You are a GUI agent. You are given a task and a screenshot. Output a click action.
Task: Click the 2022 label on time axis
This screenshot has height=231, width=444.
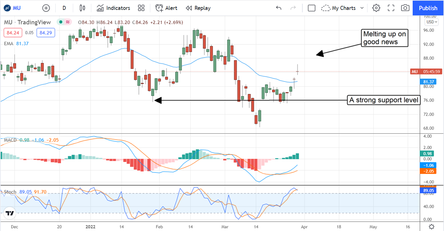[91, 227]
